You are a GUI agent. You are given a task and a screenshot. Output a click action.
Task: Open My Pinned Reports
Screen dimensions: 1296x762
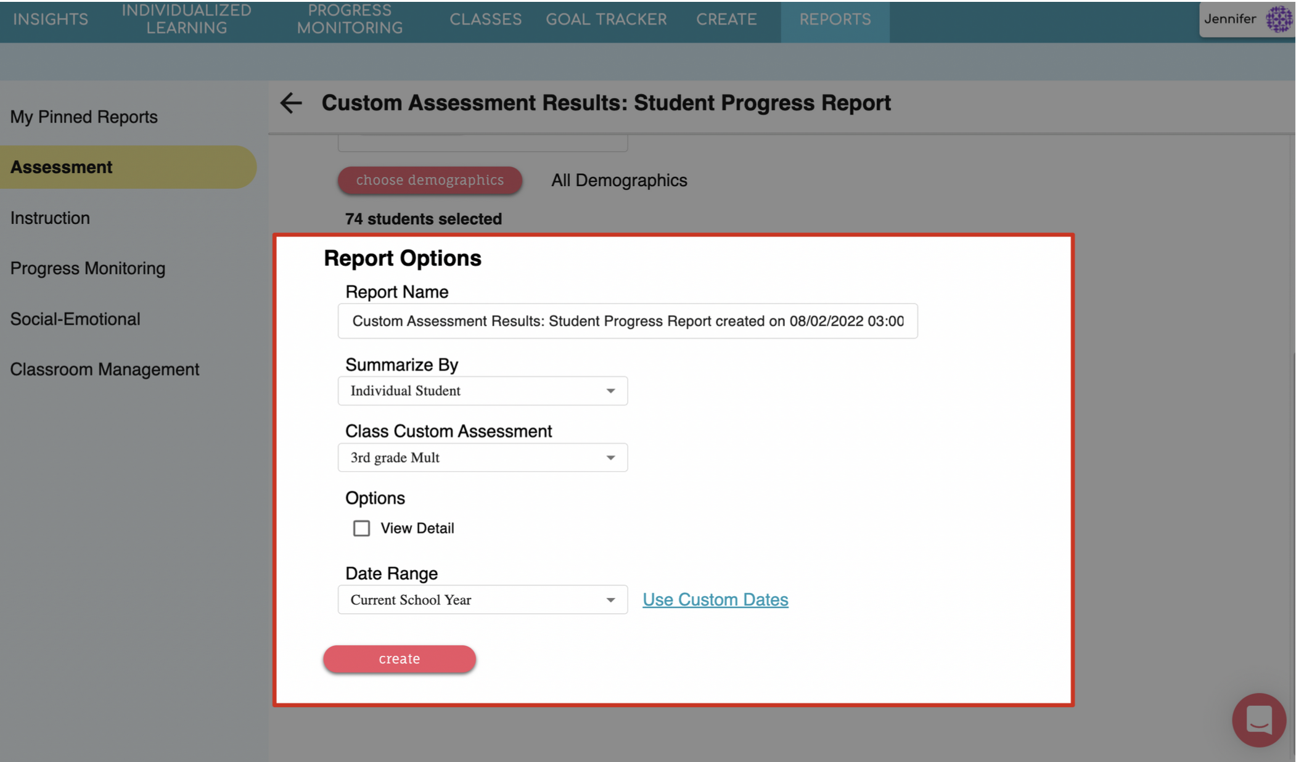(x=84, y=116)
